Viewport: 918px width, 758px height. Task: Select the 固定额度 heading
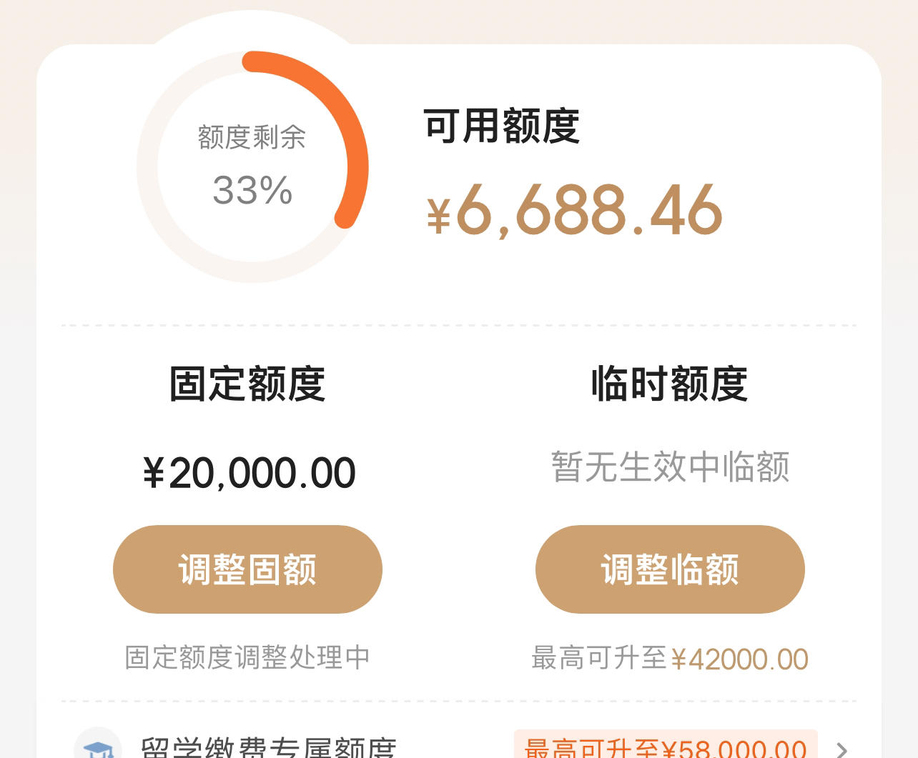tap(247, 384)
